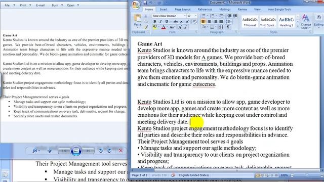Open the Insert ribbon tab
Viewport: 324px width, 182px height.
(163, 9)
